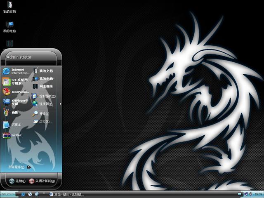Open 我的电脑 in Start menu right column
Screen dimensions: 264x198
pyautogui.click(x=43, y=79)
